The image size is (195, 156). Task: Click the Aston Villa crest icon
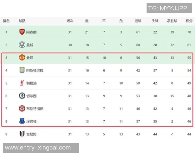22,70
